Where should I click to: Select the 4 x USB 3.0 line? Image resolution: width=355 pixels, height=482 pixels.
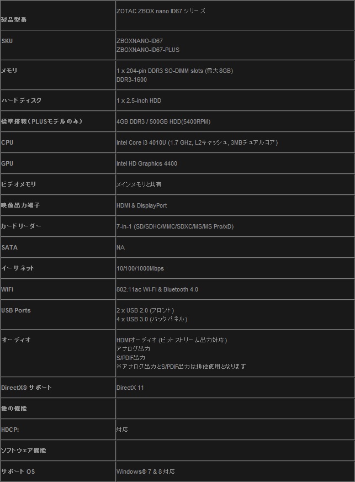point(152,319)
